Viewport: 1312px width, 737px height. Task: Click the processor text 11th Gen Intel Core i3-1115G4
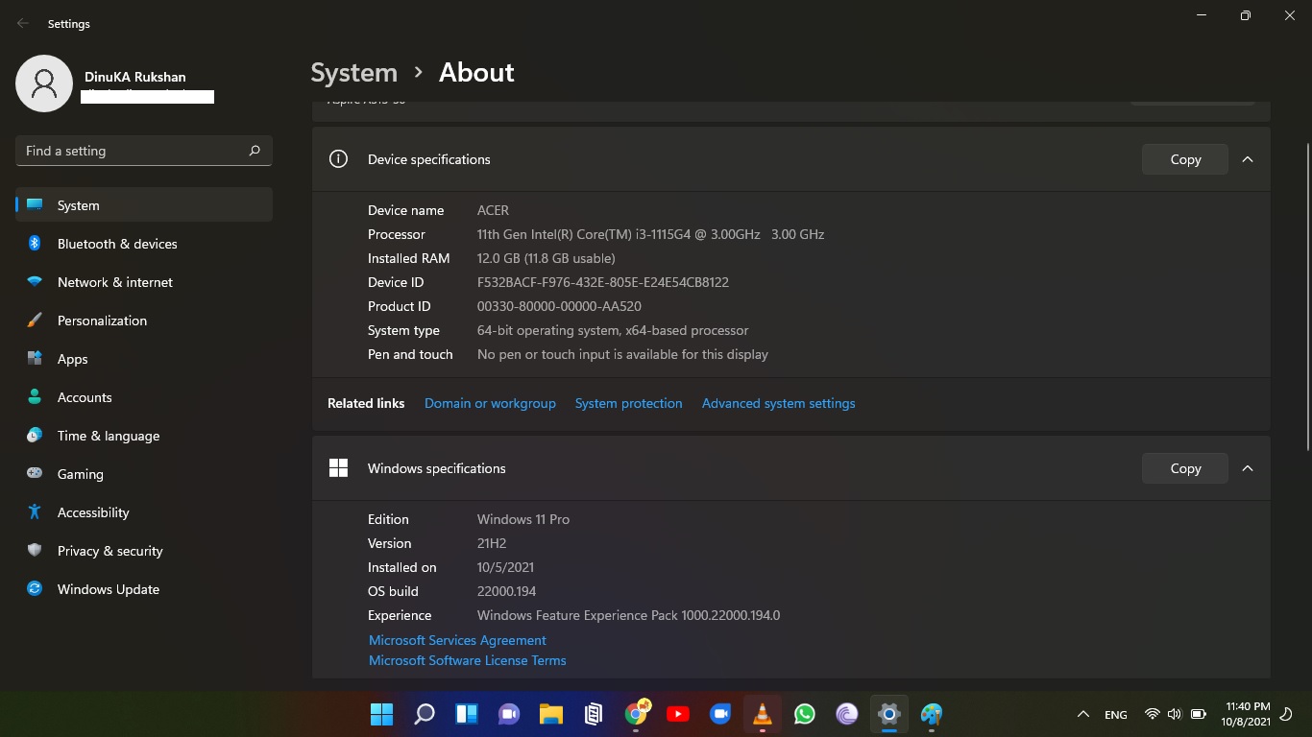(x=650, y=234)
